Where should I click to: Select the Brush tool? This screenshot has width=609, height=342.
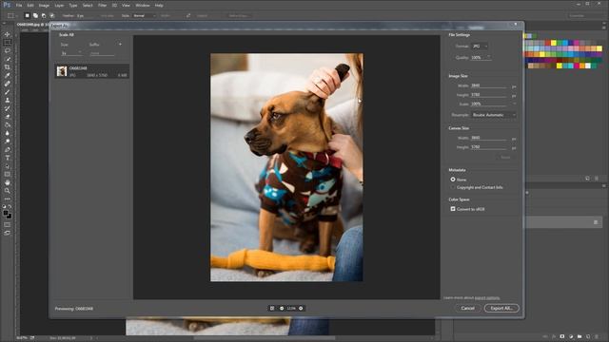[x=8, y=92]
